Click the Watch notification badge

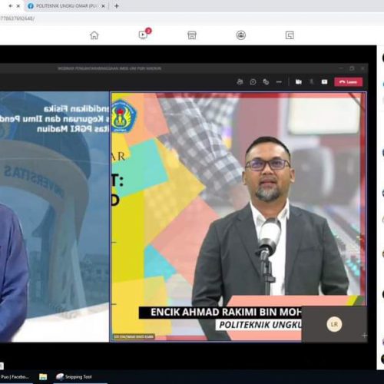point(148,31)
